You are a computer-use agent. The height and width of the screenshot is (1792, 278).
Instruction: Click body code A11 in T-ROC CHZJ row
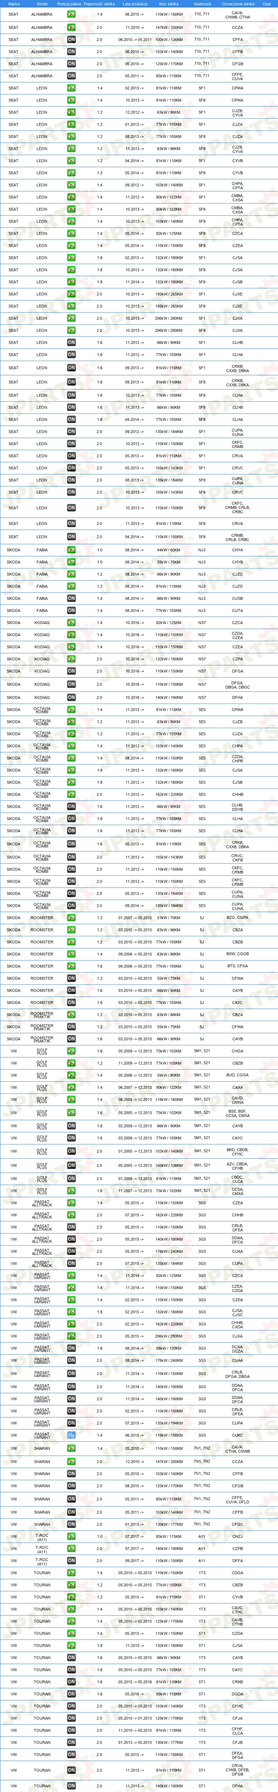pos(202,1537)
